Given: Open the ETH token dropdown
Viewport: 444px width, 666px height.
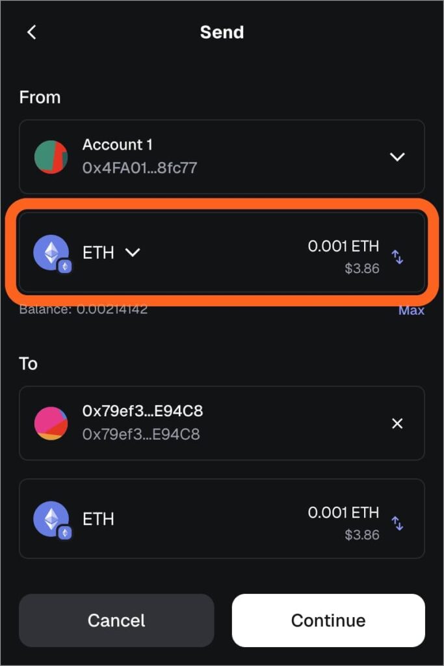Looking at the screenshot, I should pos(133,253).
